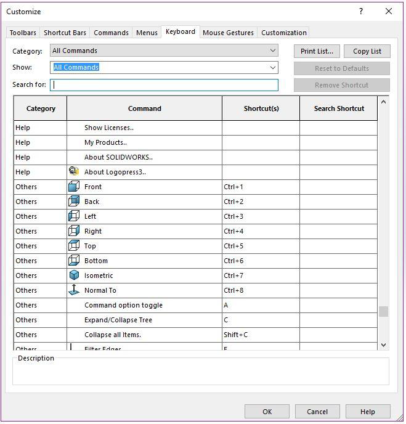Go to the Shortcut Bars tab

click(65, 33)
